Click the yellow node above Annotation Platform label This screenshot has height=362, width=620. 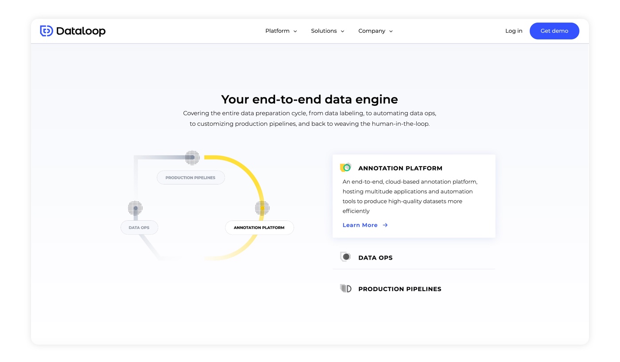[262, 208]
